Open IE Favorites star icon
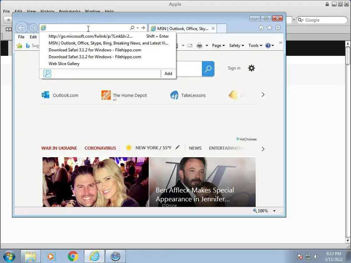Screen dimensions: 351x263 (x=269, y=27)
